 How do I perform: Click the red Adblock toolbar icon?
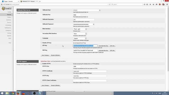160,4
